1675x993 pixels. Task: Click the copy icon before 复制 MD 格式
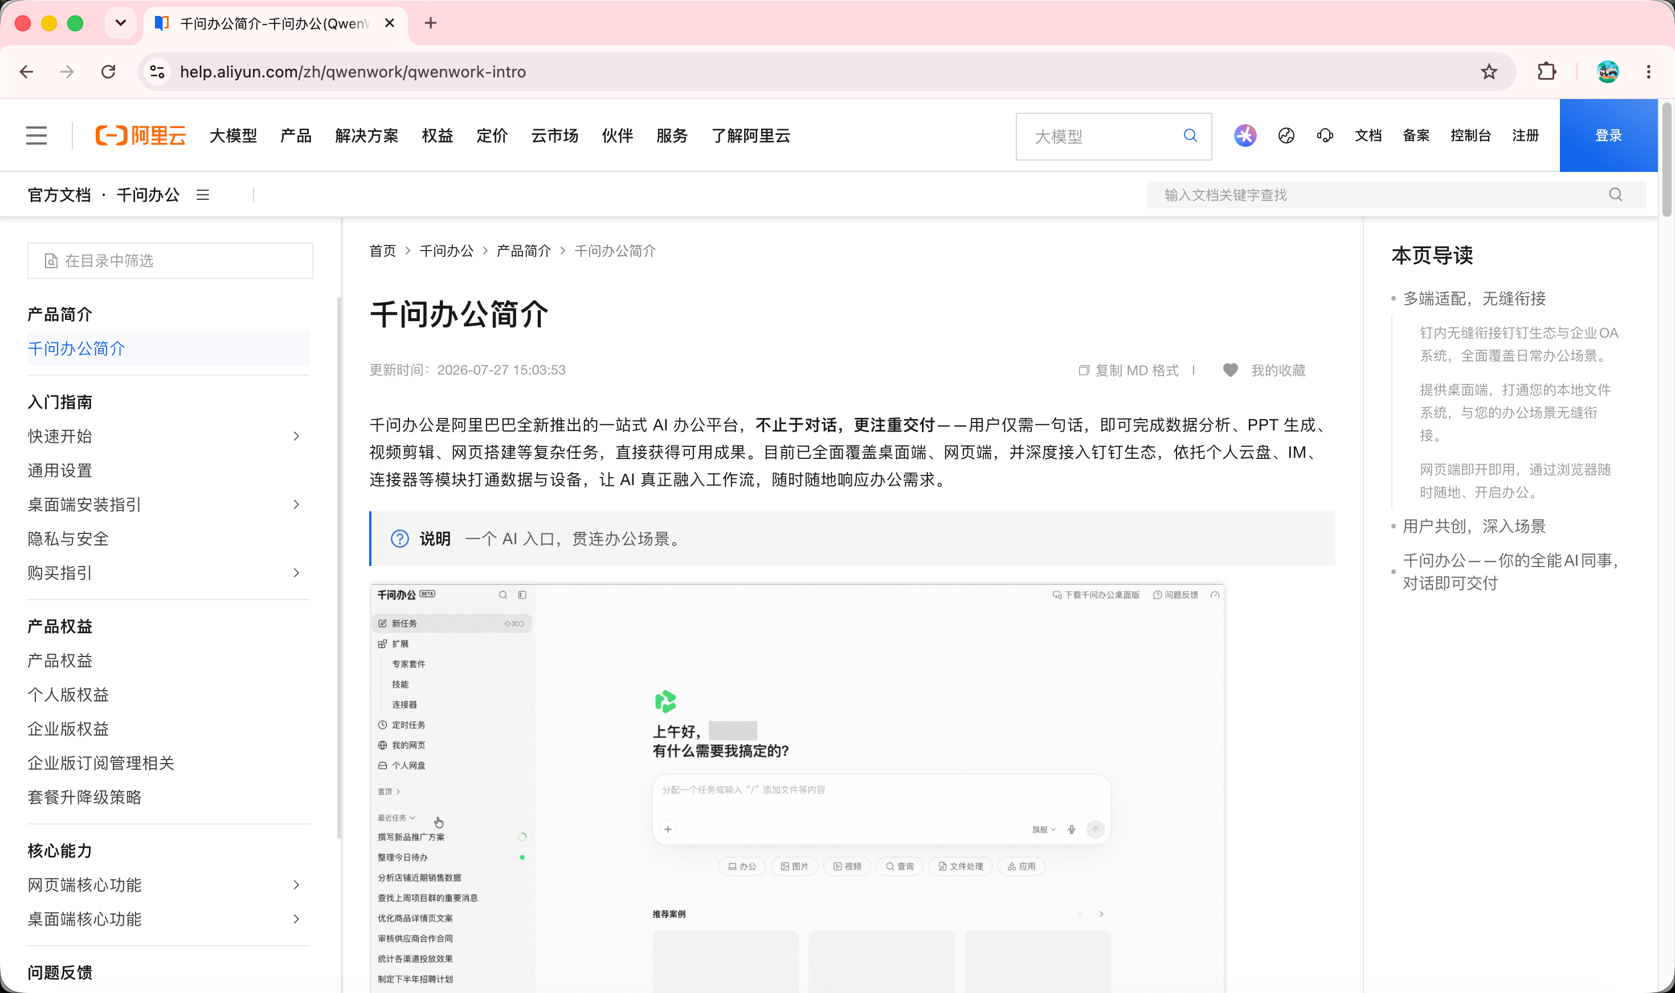coord(1083,370)
